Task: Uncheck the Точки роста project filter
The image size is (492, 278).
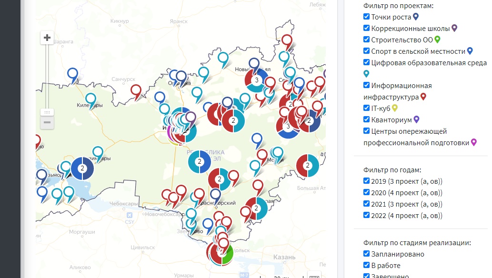Action: 366,17
